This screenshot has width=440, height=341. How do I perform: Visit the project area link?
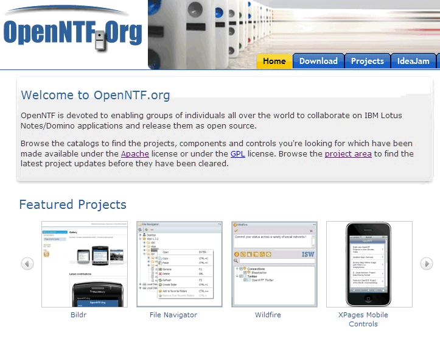pos(348,153)
